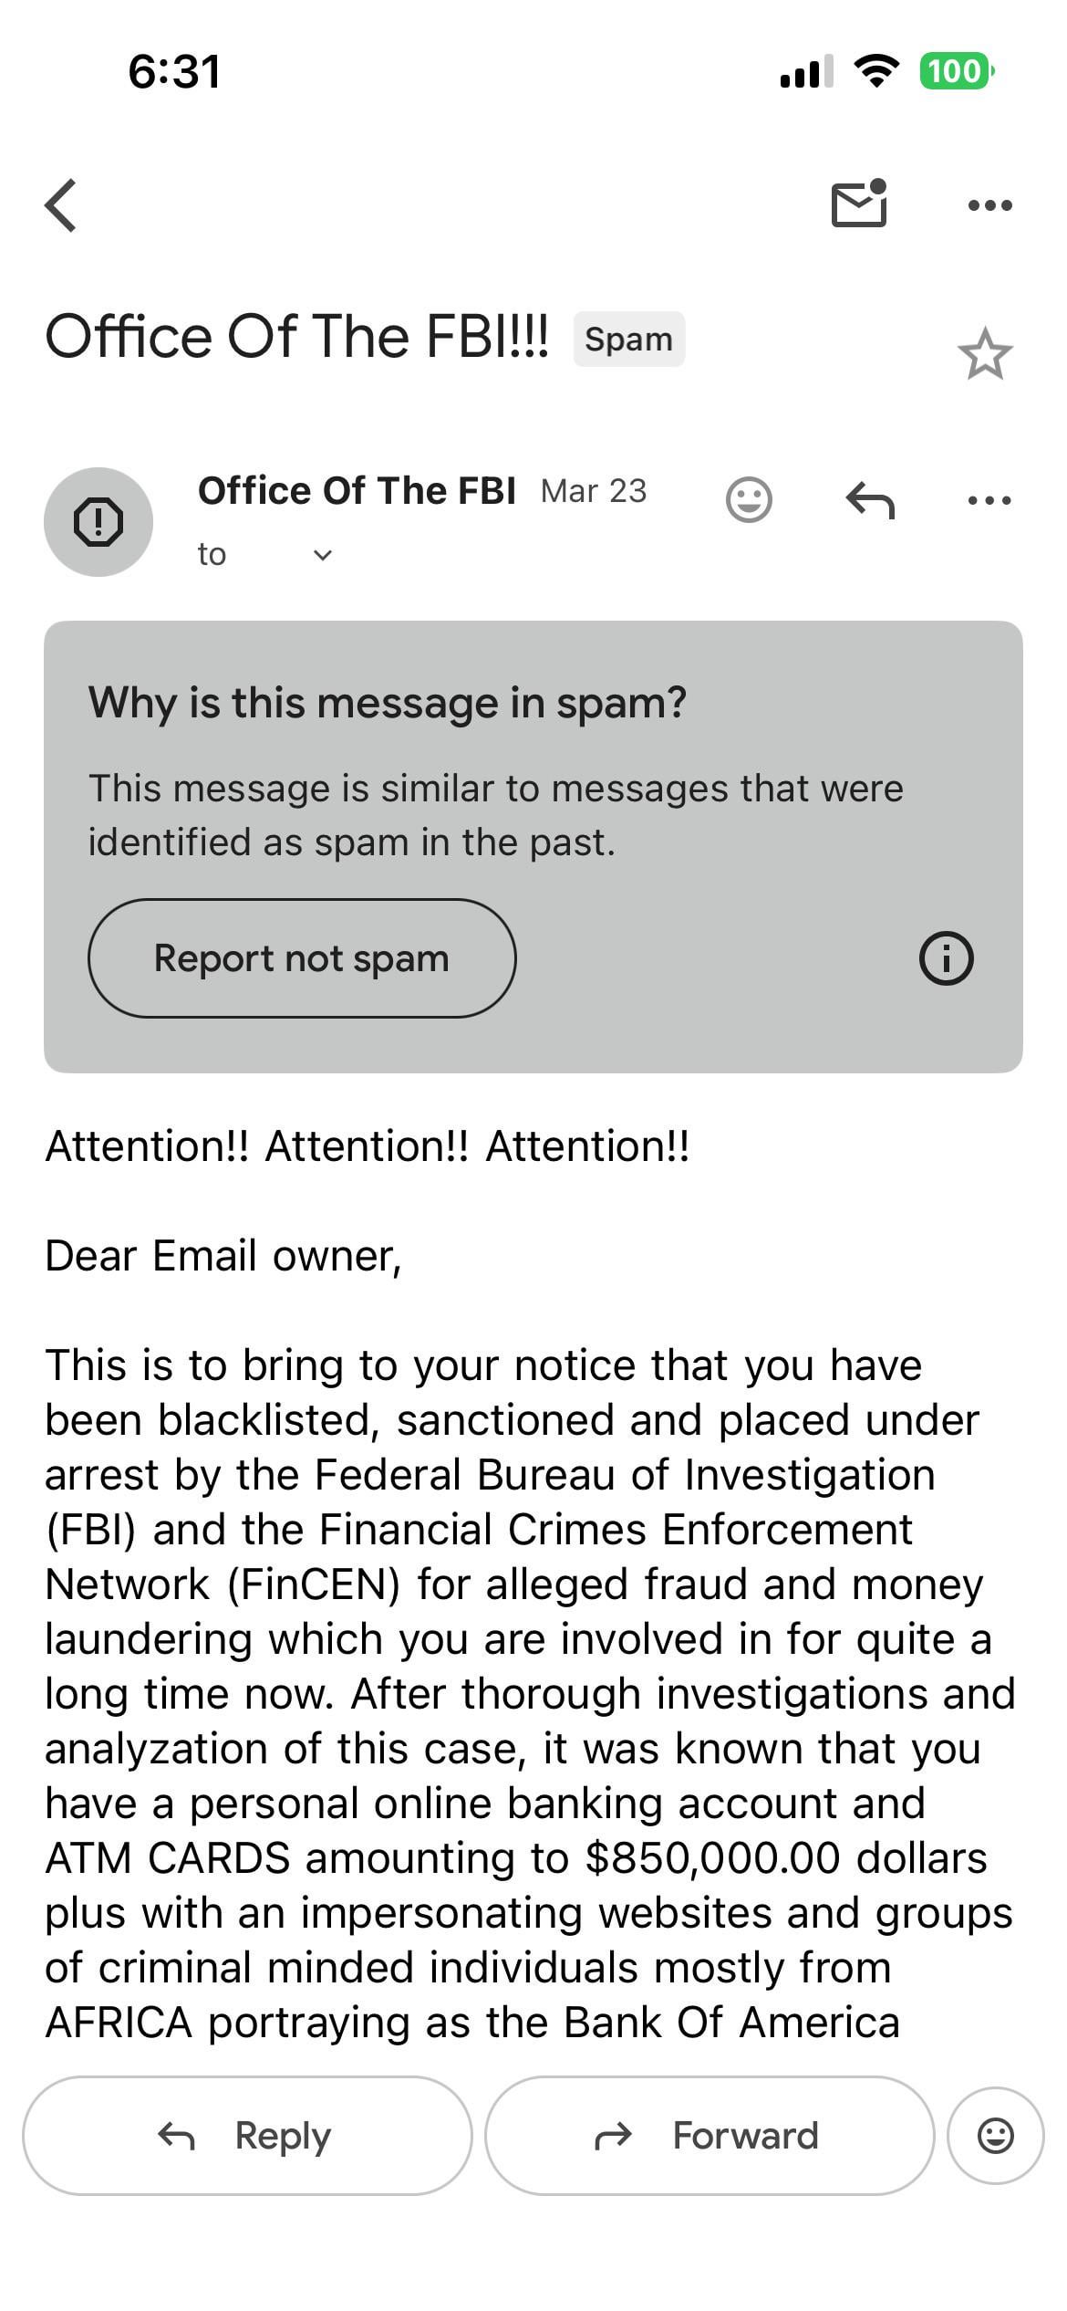Viewport: 1067px width, 2311px height.
Task: Open top three-dot more options menu
Action: [989, 205]
